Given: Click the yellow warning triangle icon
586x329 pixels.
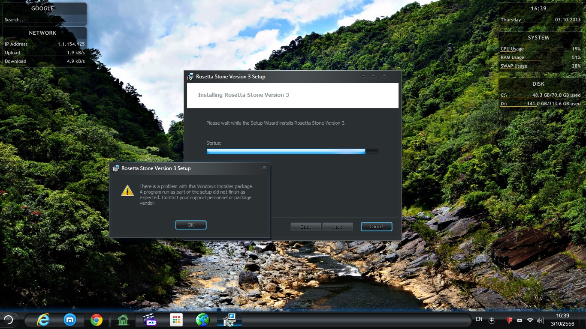Looking at the screenshot, I should (x=127, y=191).
